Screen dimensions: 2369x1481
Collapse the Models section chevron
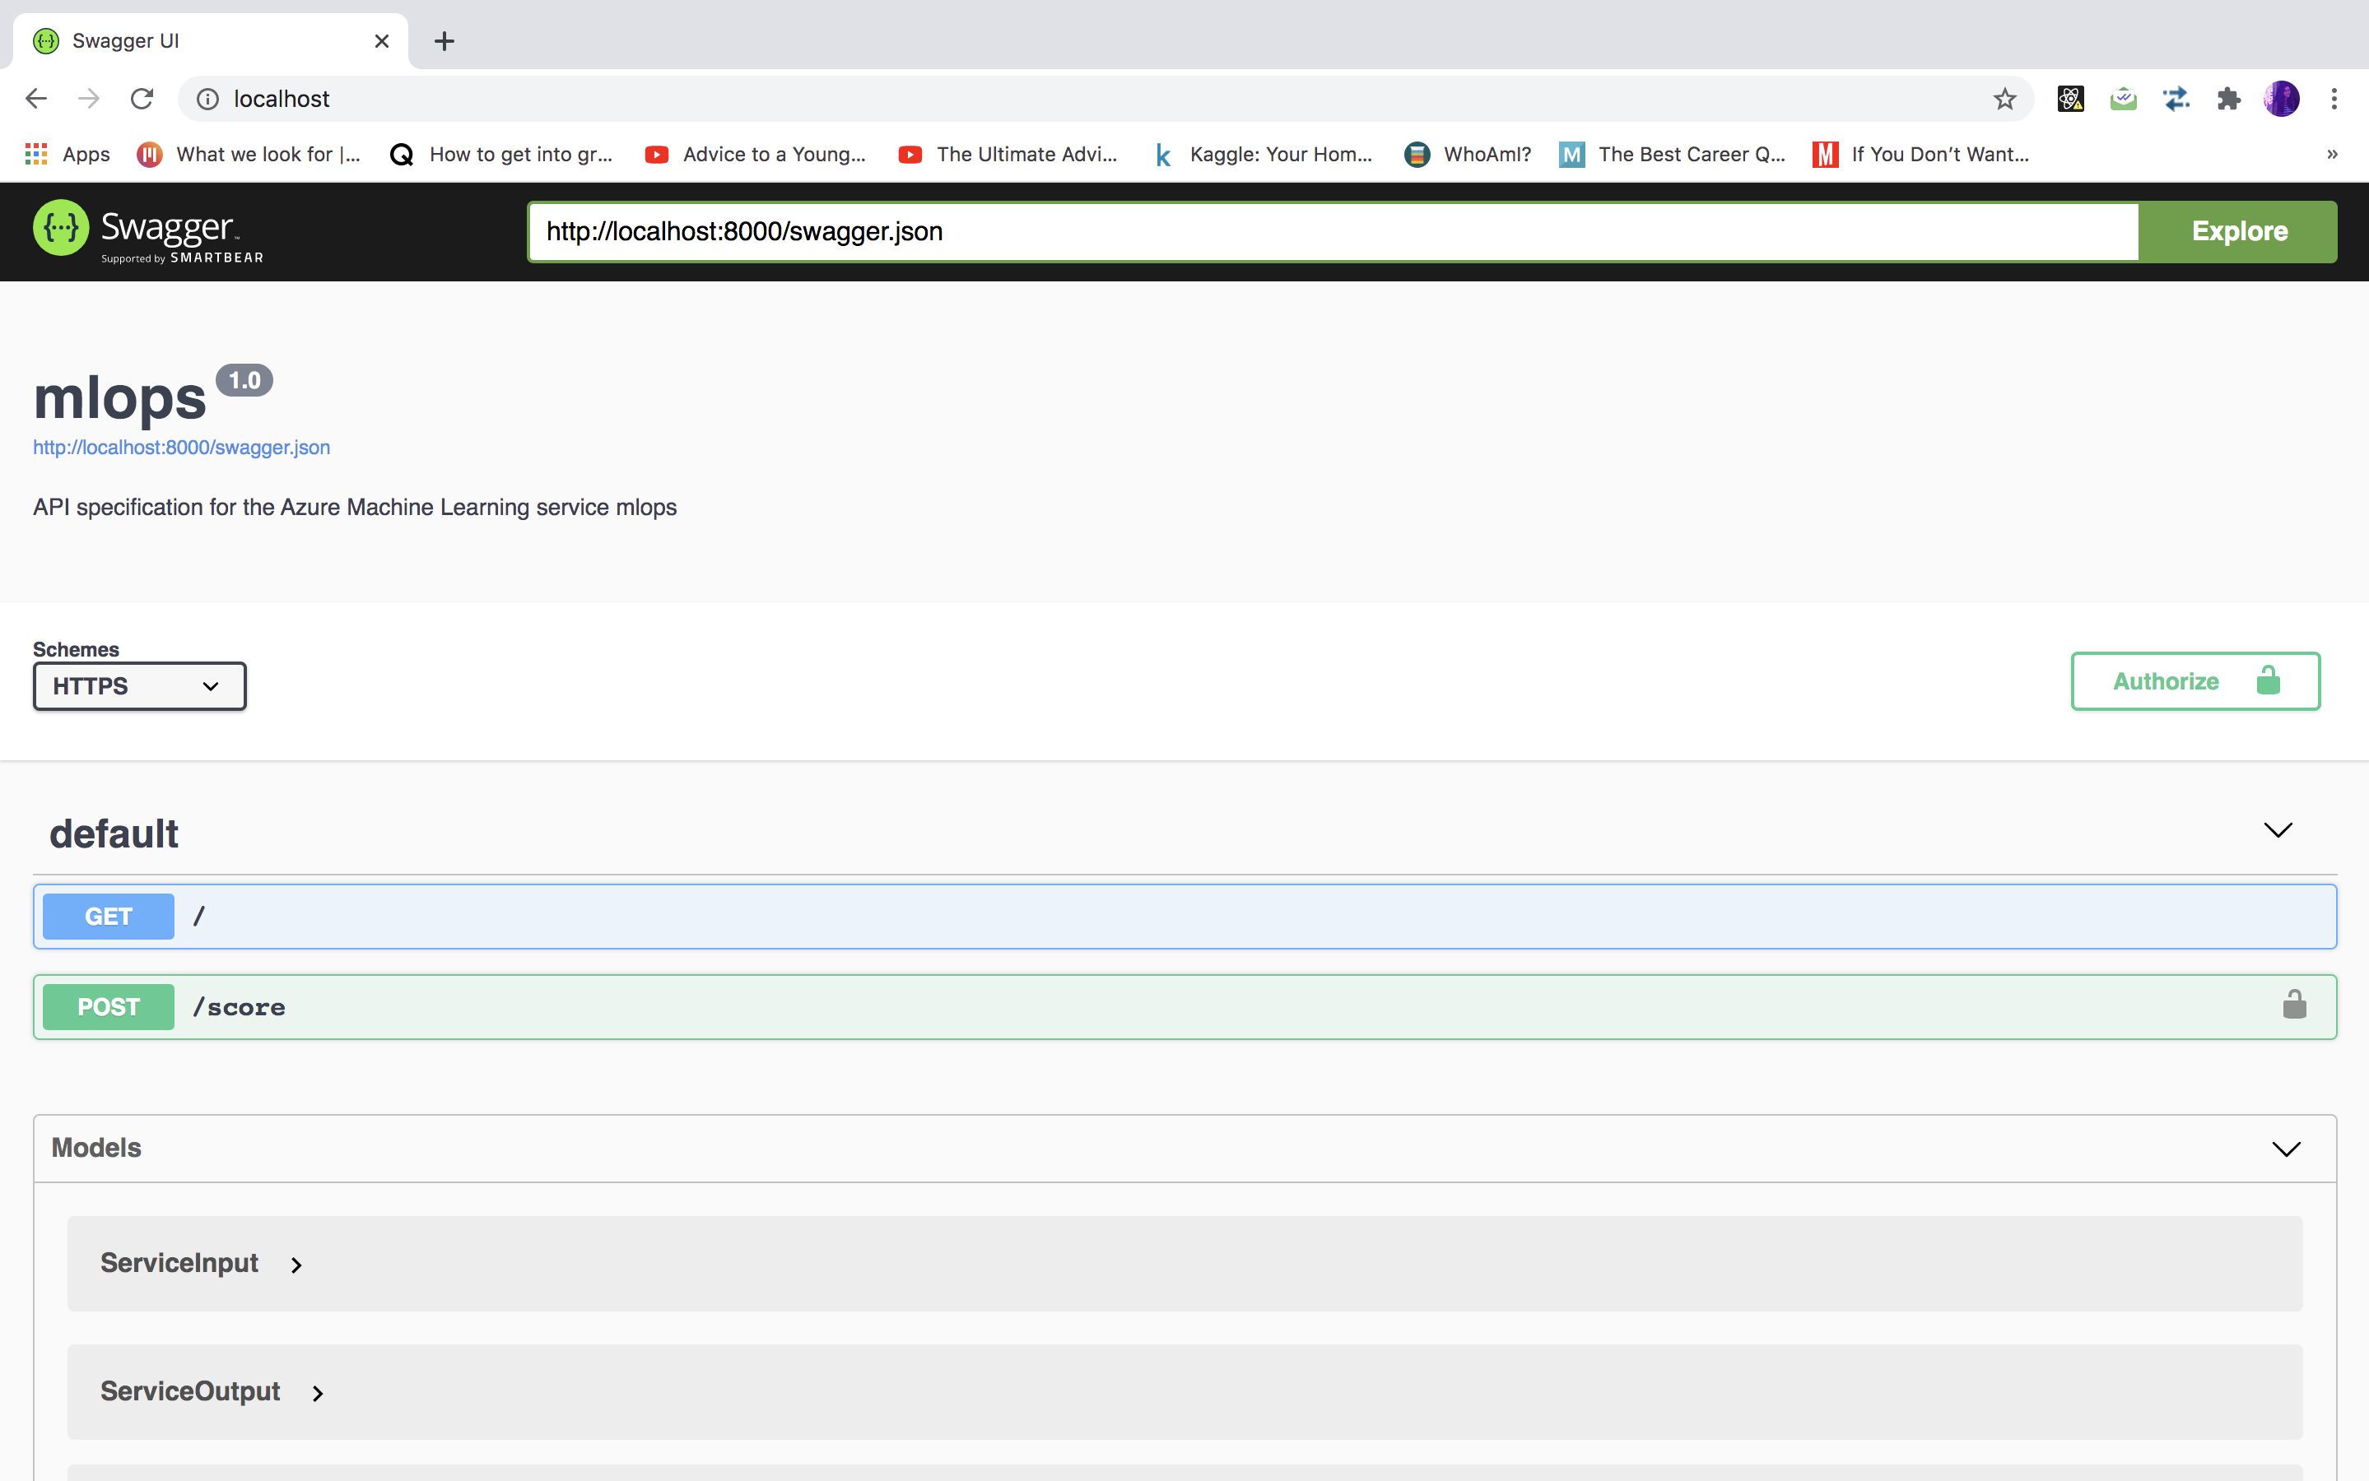2286,1148
